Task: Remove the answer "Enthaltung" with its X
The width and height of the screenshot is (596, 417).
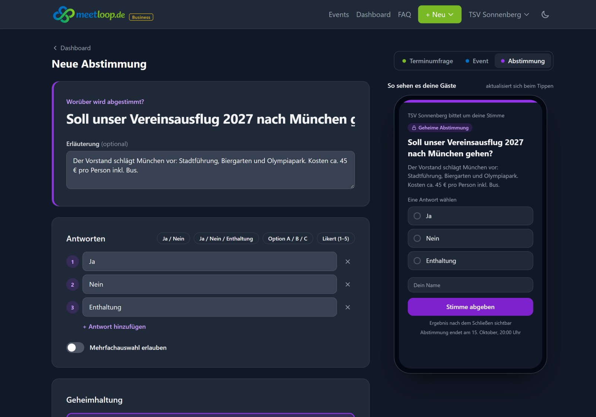Action: [348, 308]
